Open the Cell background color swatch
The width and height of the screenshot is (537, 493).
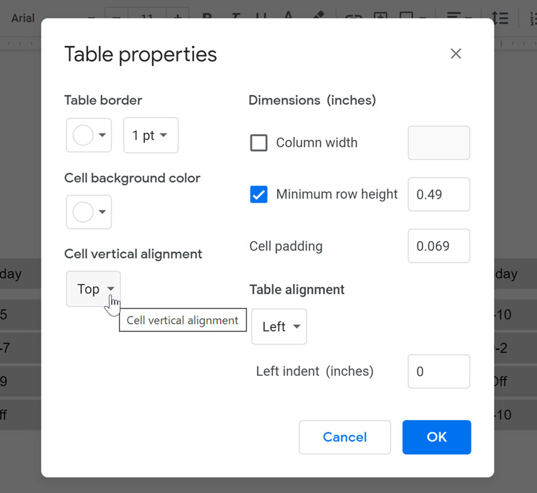click(x=88, y=212)
